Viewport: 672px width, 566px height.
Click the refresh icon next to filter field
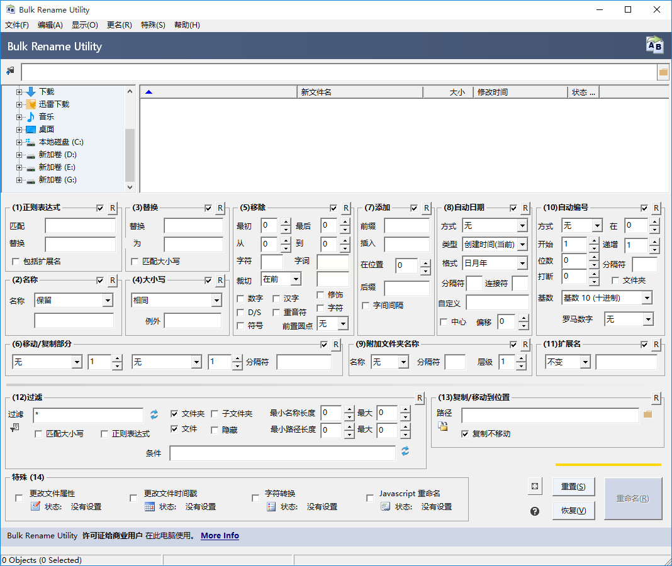[154, 414]
